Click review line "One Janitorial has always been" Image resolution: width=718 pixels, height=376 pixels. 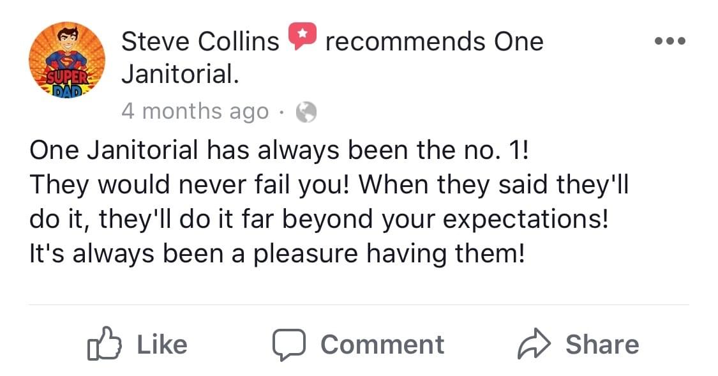pos(279,151)
